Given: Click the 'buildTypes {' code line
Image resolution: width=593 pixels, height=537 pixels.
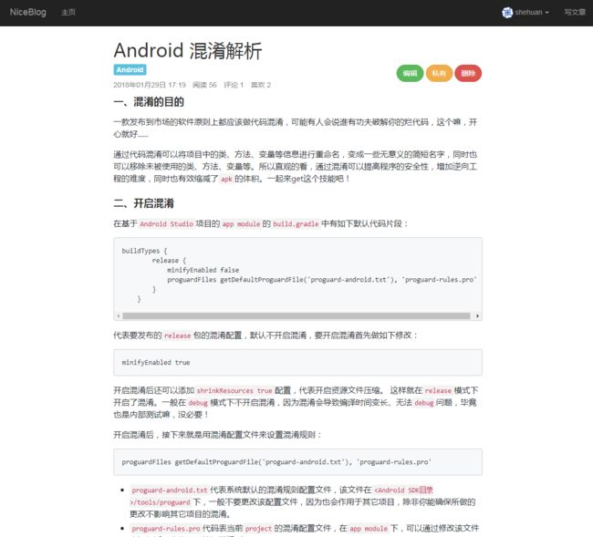Looking at the screenshot, I should coord(144,251).
